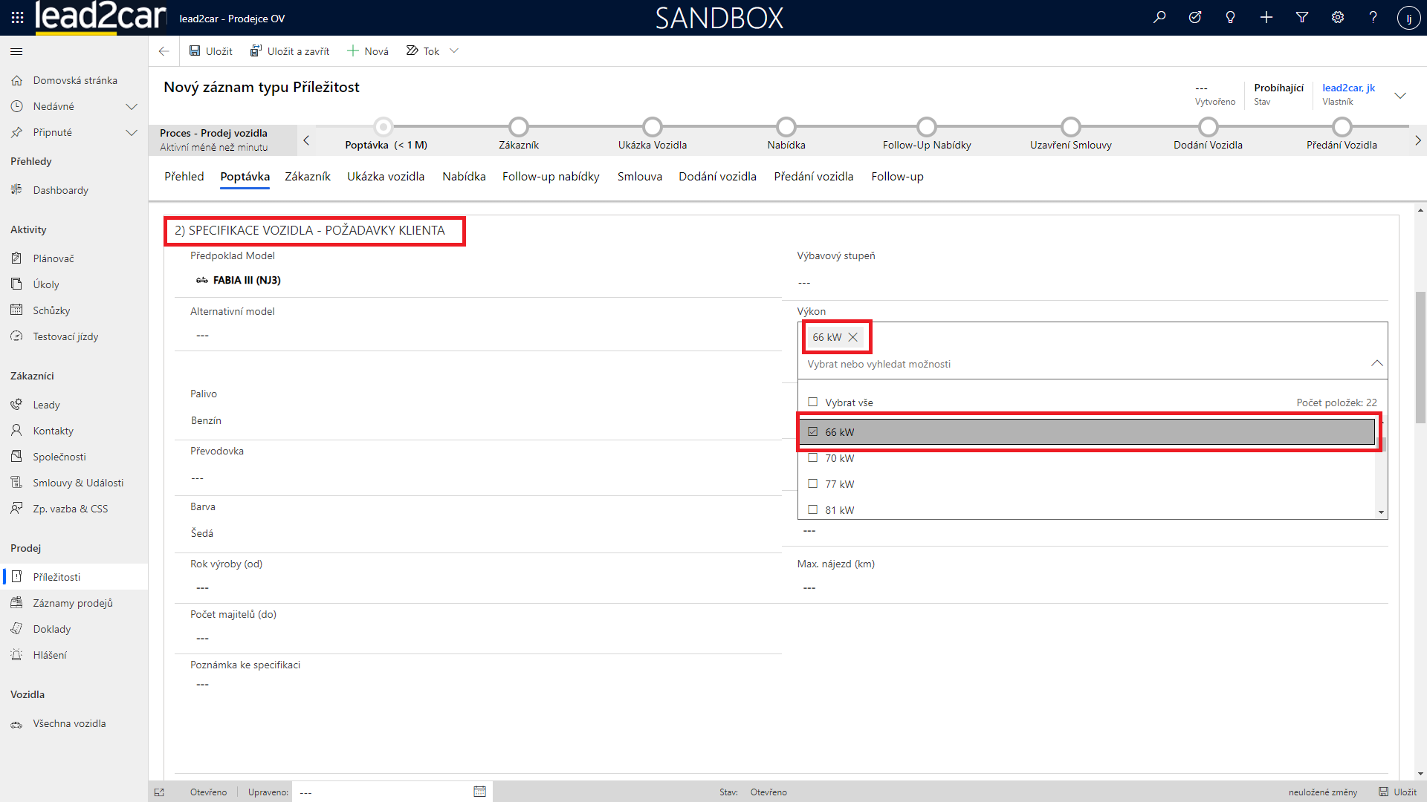Image resolution: width=1427 pixels, height=802 pixels.
Task: Open the app launcher waffle icon
Action: pyautogui.click(x=17, y=17)
